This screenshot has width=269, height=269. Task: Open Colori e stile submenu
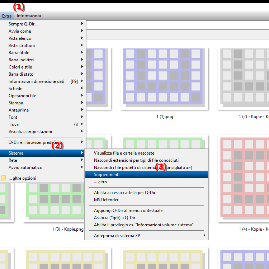tap(43, 67)
